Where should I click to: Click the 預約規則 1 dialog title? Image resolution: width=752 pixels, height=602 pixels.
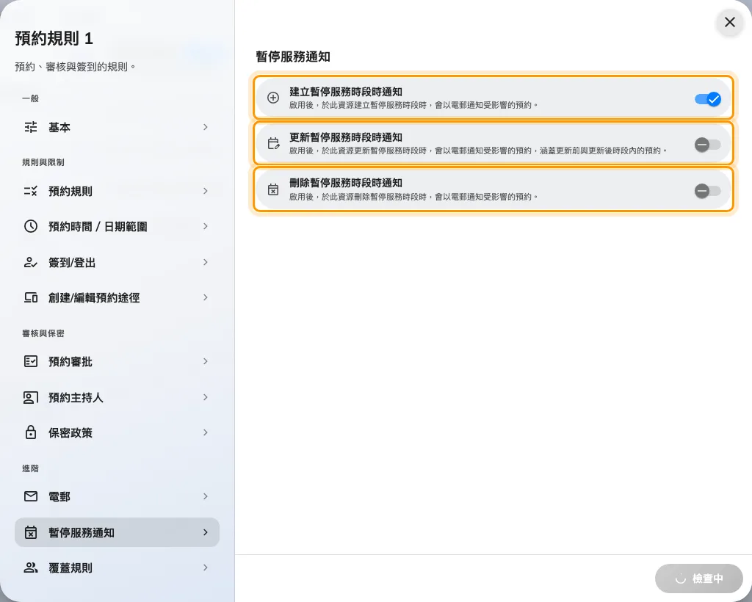54,38
